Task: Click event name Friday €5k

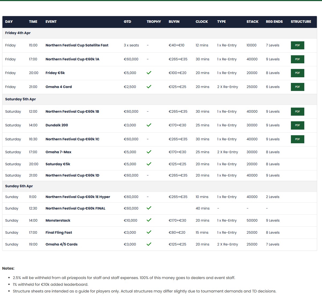Action: coord(55,73)
